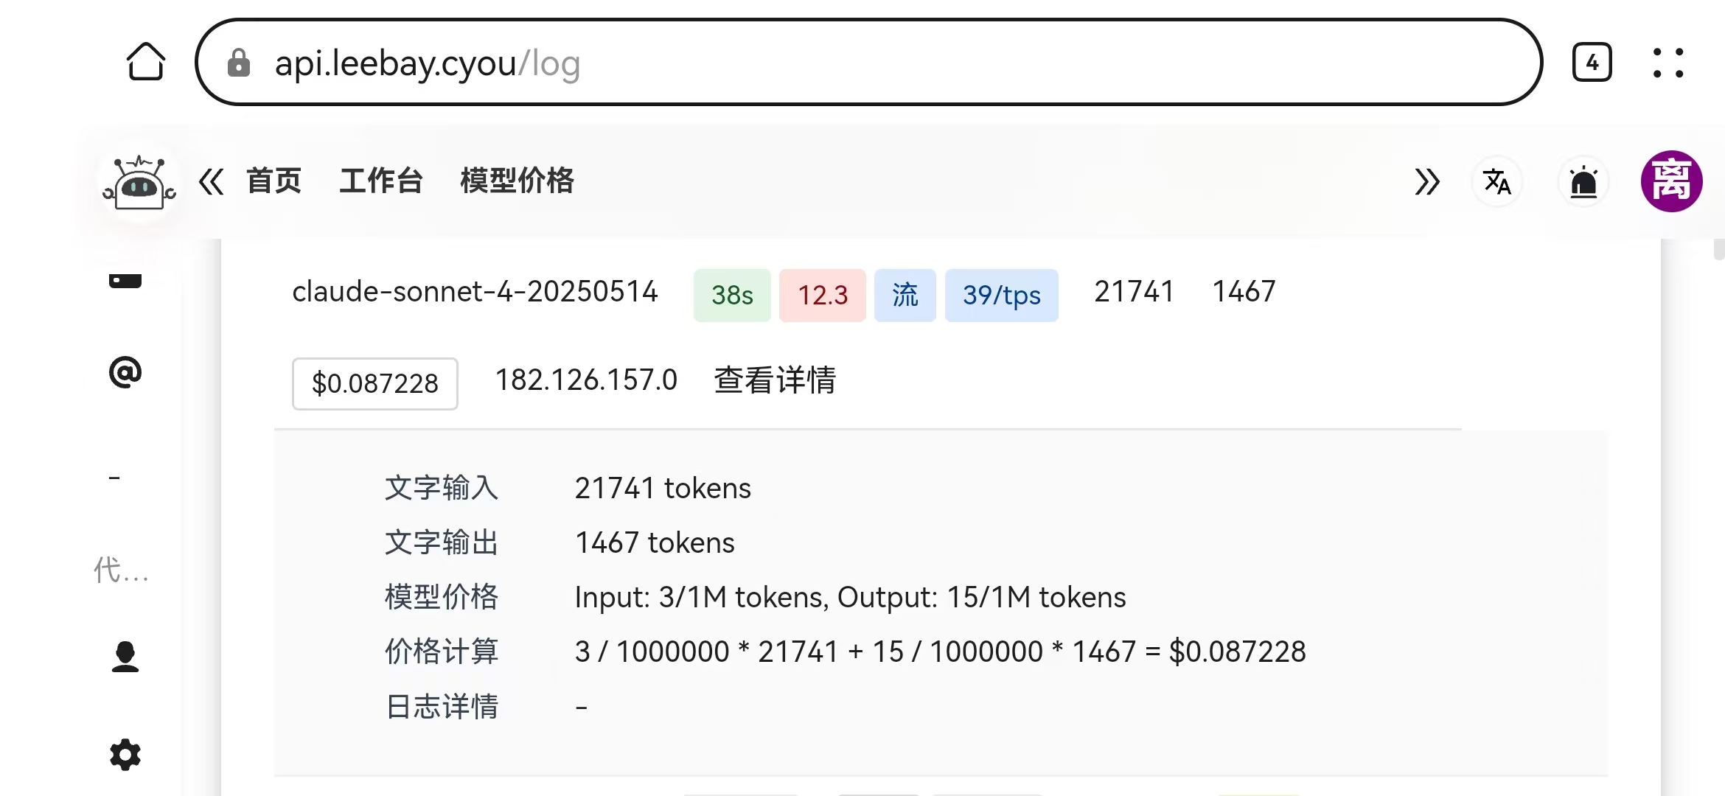This screenshot has height=796, width=1725.
Task: Click the alarm notification icon
Action: pos(1583,182)
